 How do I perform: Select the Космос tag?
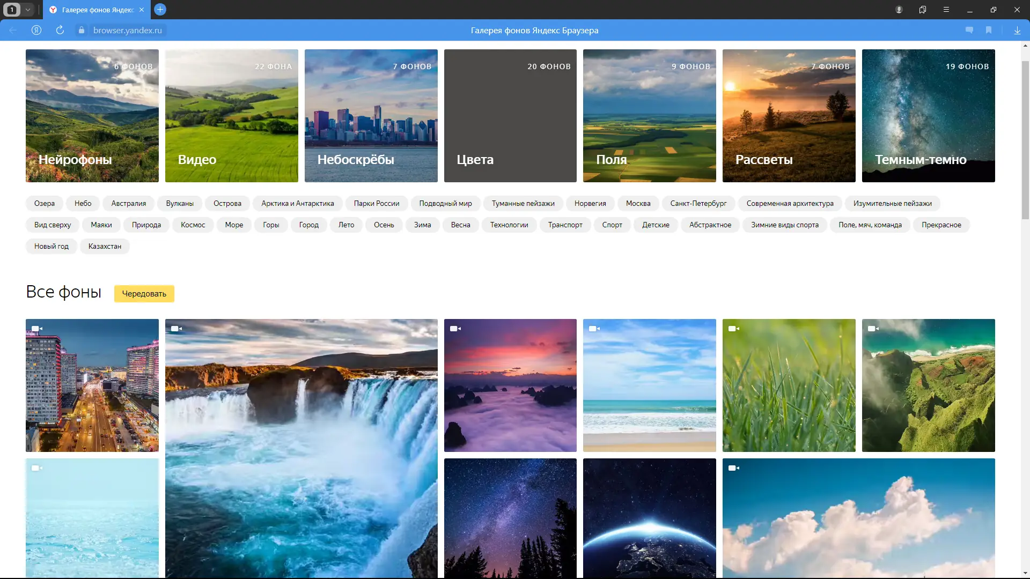(x=193, y=225)
